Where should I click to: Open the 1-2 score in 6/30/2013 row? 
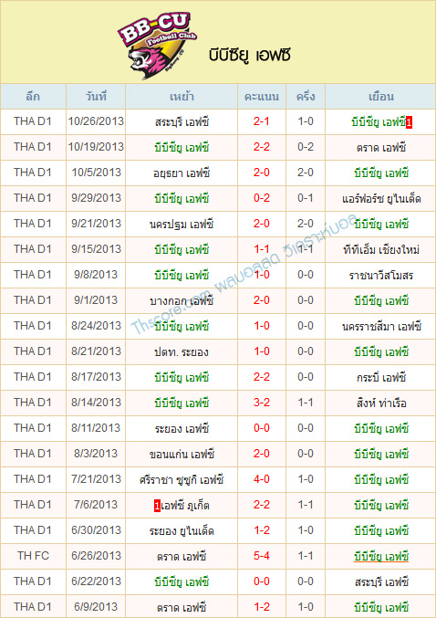[262, 530]
